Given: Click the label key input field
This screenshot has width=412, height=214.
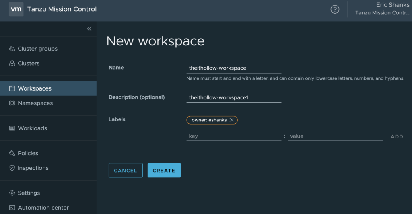Looking at the screenshot, I should (234, 136).
